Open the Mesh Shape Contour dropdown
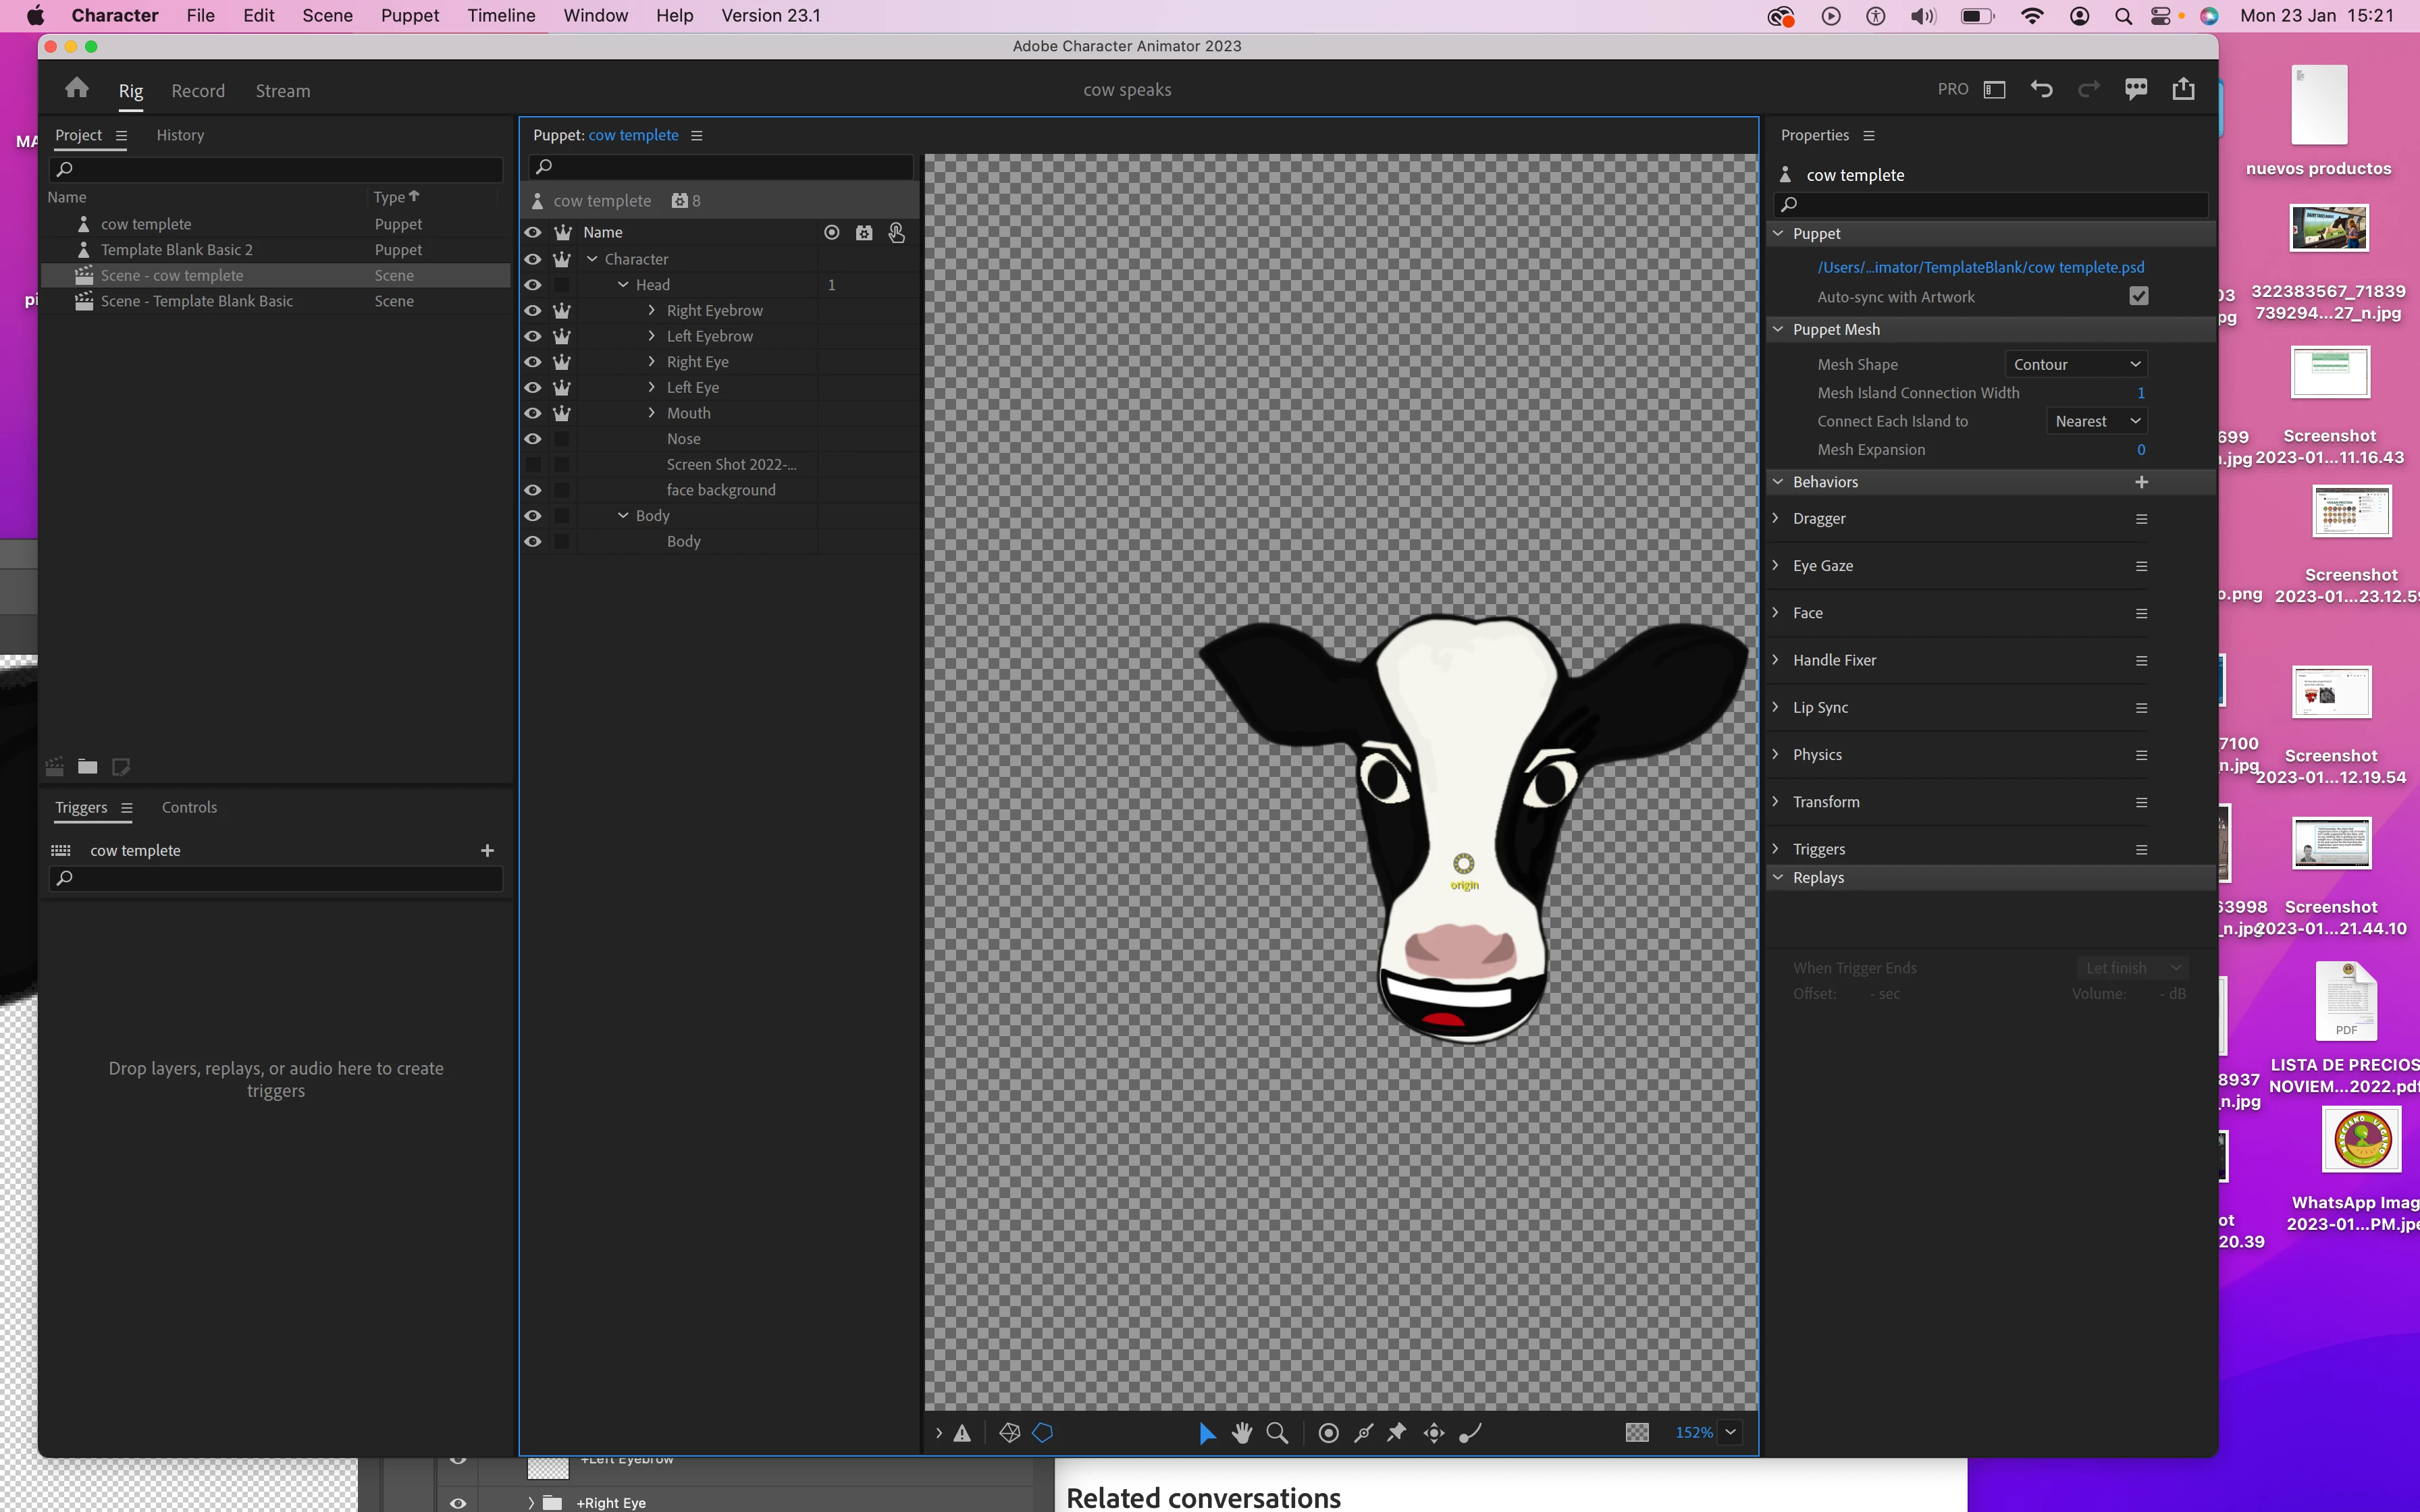Screen dimensions: 2420x1512 click(2075, 364)
